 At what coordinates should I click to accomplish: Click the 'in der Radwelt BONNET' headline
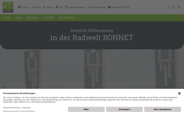click(92, 37)
